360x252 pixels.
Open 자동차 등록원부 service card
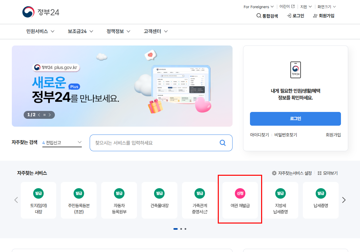[119, 200]
